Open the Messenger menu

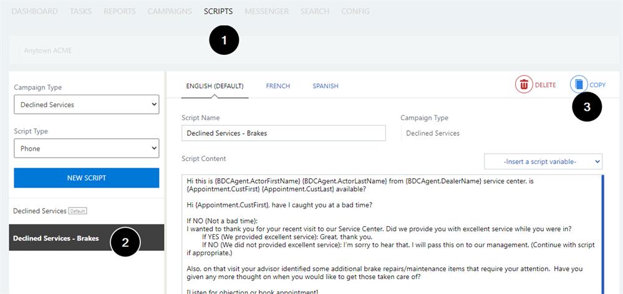point(267,11)
